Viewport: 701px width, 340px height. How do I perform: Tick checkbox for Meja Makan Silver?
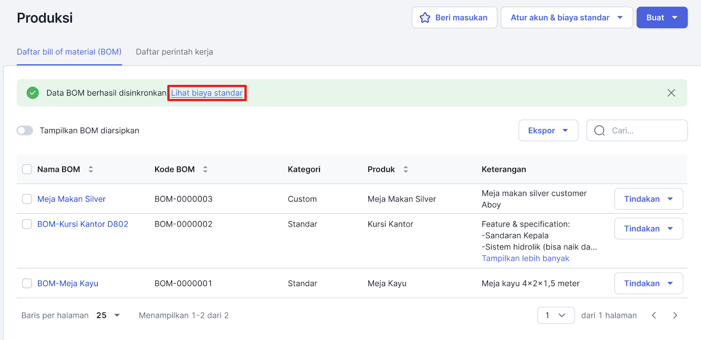27,199
